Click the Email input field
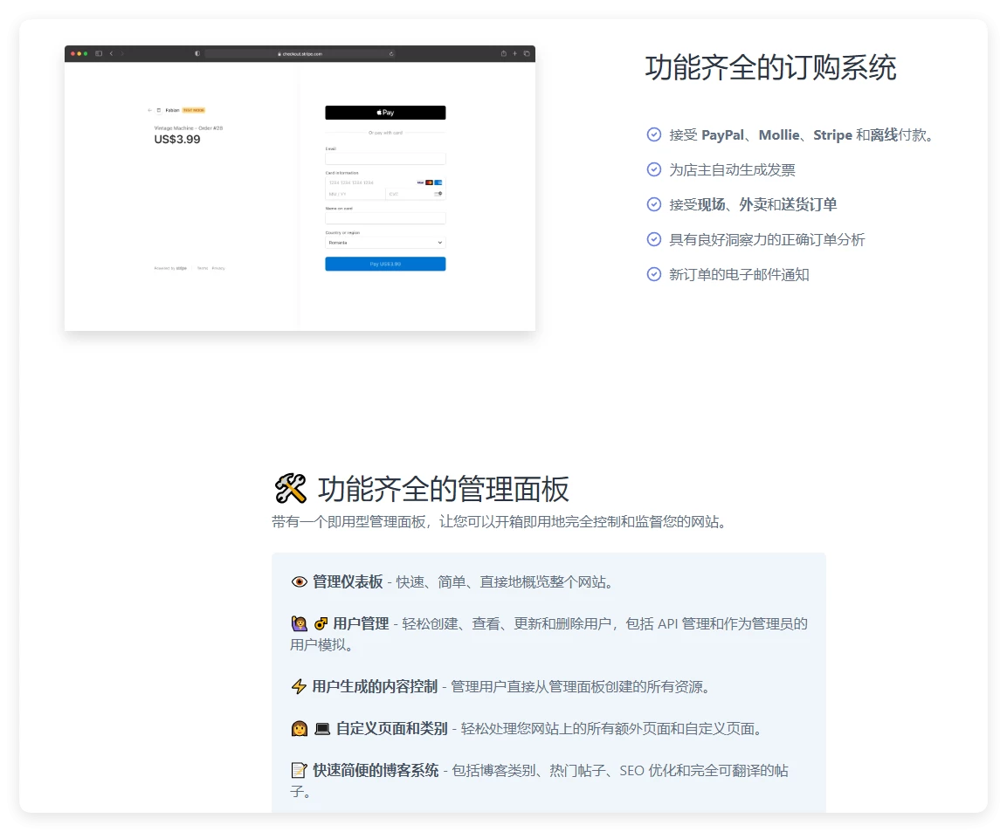Screen dimensions: 1007x832 (384, 158)
